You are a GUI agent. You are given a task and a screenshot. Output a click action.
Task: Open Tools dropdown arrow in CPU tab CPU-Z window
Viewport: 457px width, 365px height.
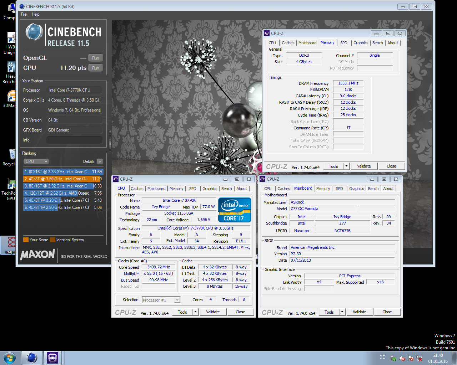coord(195,312)
